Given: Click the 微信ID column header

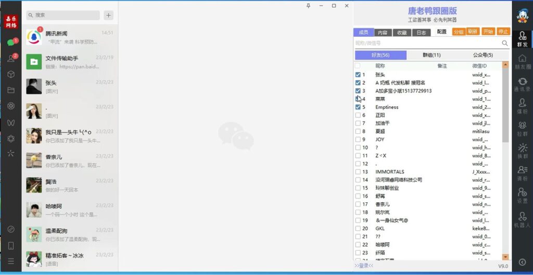Looking at the screenshot, I should pyautogui.click(x=479, y=66).
